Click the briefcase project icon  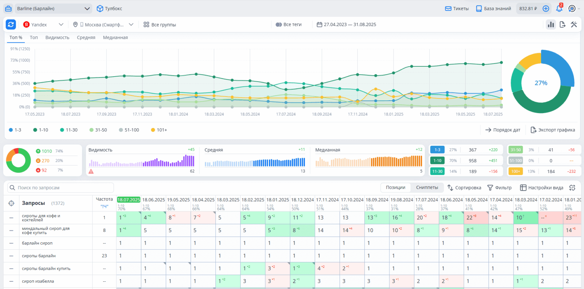click(x=8, y=8)
